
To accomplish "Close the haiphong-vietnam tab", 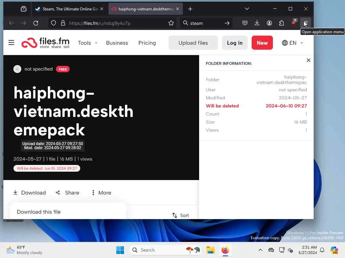I will 178,9.
